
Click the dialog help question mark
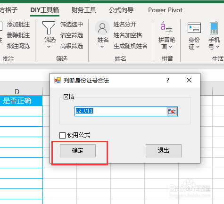pyautogui.click(x=168, y=80)
